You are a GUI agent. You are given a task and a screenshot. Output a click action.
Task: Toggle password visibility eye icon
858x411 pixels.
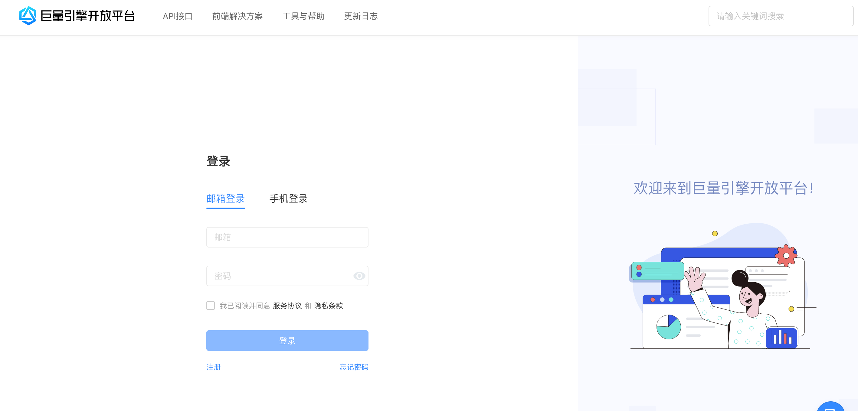coord(359,276)
